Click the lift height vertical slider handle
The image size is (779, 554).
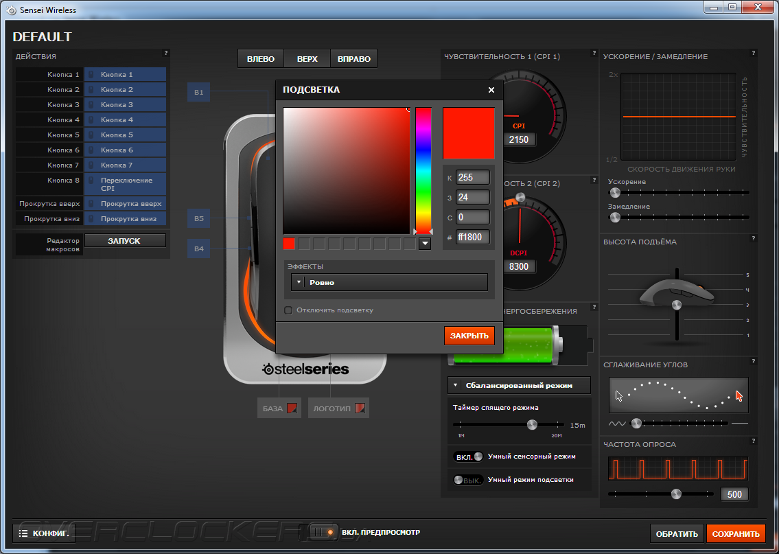coord(677,305)
